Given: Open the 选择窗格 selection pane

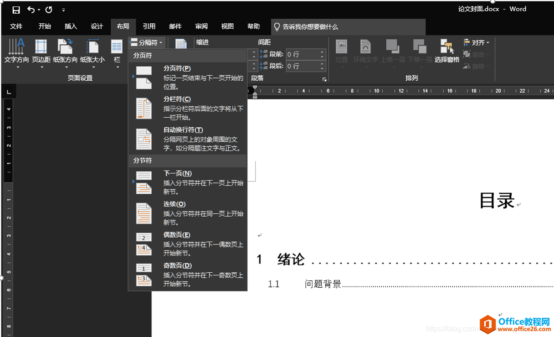Looking at the screenshot, I should pyautogui.click(x=447, y=51).
